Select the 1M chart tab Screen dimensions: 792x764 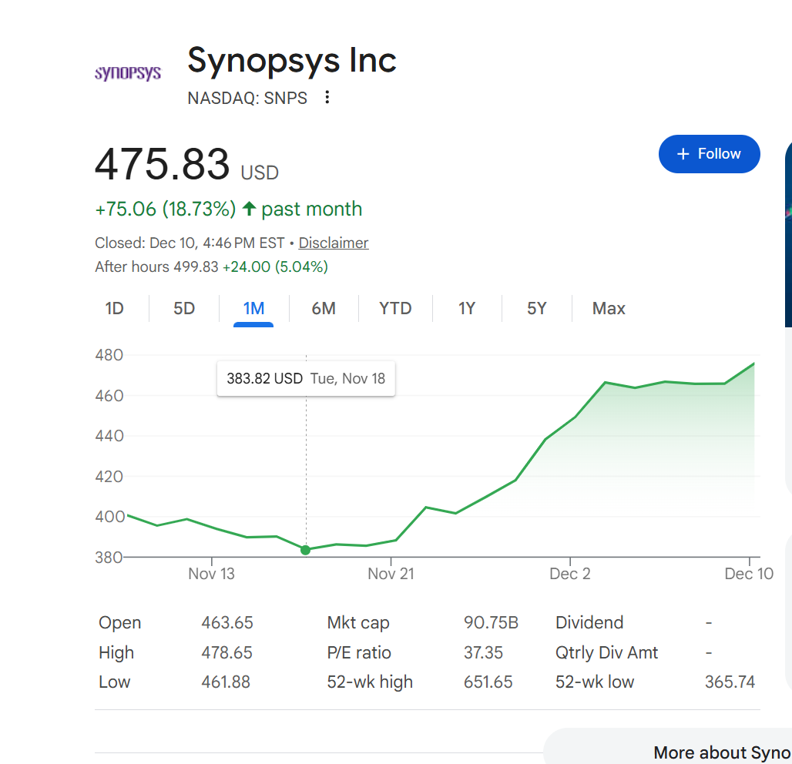[253, 309]
